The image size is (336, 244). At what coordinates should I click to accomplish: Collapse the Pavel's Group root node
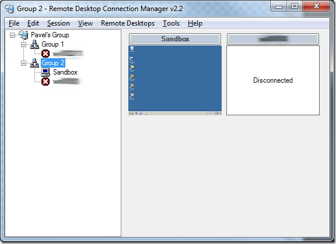coord(13,35)
